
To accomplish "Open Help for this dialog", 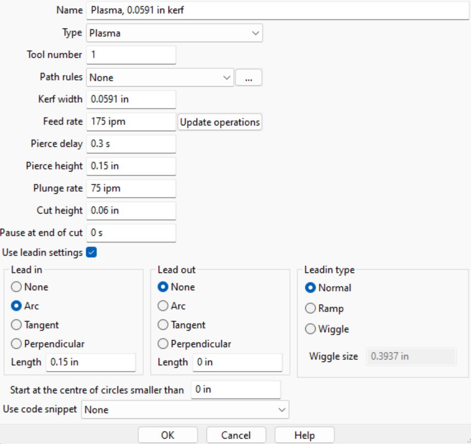I will pos(304,435).
